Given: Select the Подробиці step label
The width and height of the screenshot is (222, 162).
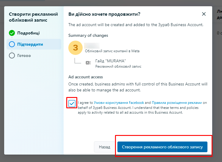Looking at the screenshot, I should pyautogui.click(x=29, y=33).
